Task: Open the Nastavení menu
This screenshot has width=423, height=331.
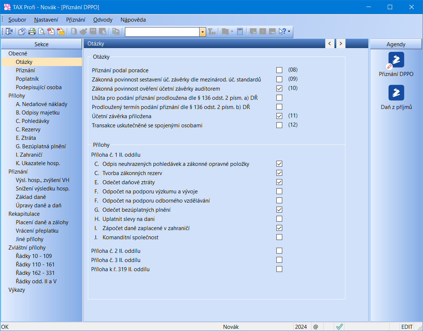Action: tap(46, 20)
